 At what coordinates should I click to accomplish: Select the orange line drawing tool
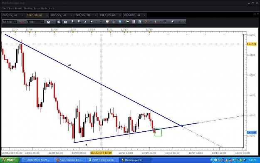point(146,22)
